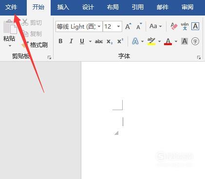Expand the highlight color dropdown arrow
This screenshot has width=205, height=179.
tap(159, 41)
